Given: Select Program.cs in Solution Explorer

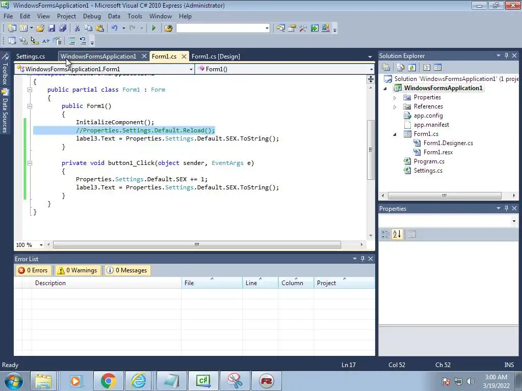Looking at the screenshot, I should (429, 161).
